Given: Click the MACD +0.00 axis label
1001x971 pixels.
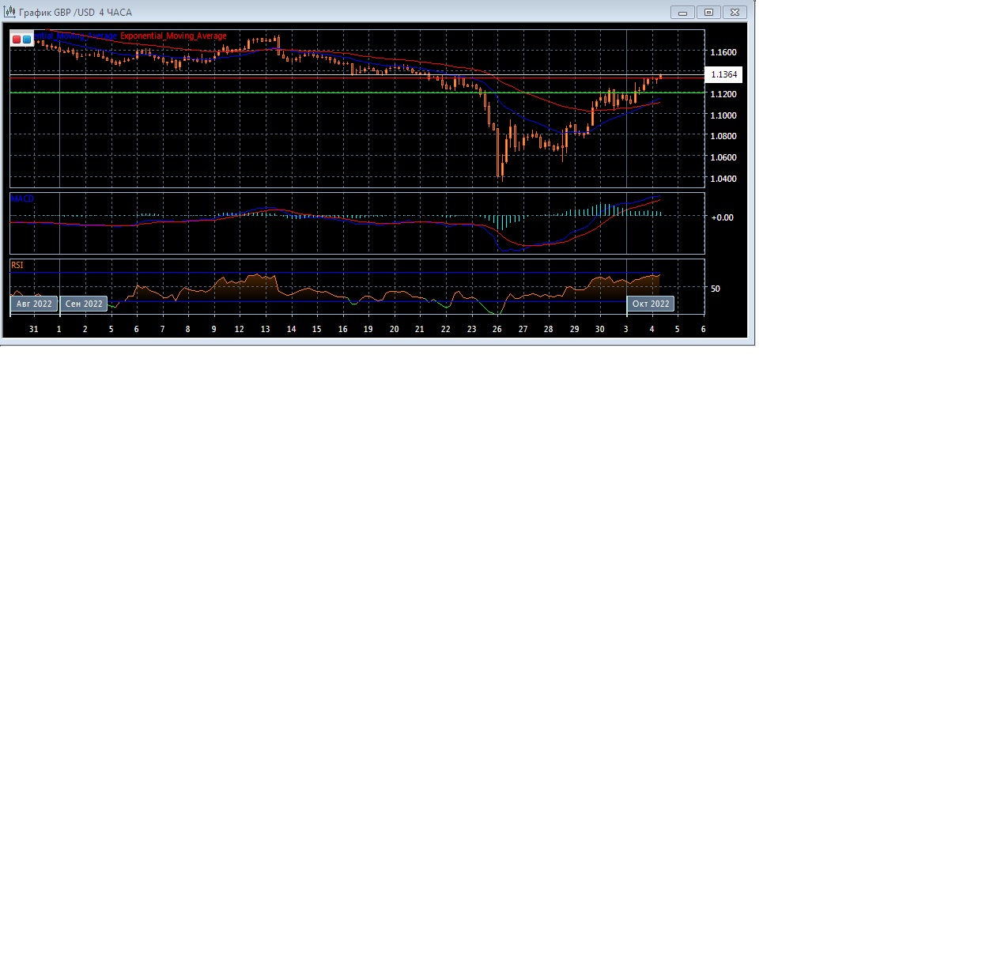Looking at the screenshot, I should point(723,217).
